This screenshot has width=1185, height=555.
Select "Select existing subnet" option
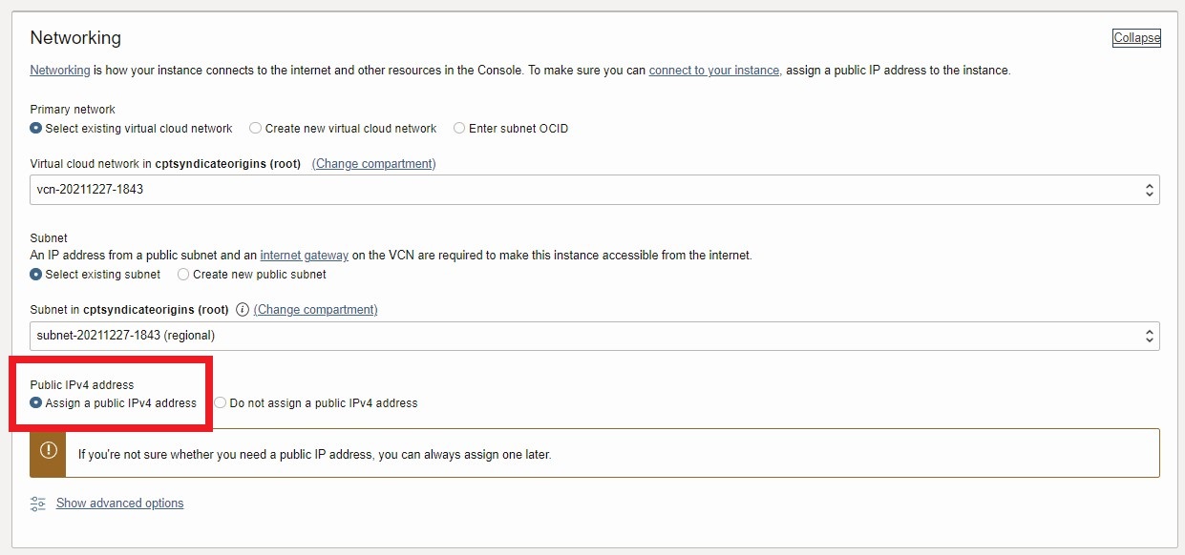click(33, 275)
